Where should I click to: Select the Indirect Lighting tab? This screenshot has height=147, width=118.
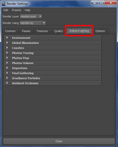click(79, 31)
